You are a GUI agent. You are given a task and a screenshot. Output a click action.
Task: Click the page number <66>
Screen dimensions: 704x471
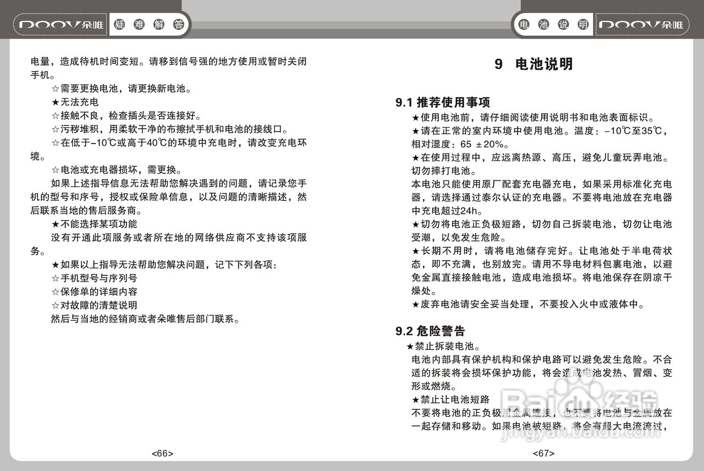tap(162, 453)
